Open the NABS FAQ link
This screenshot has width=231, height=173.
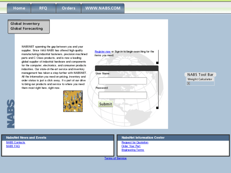(13, 146)
